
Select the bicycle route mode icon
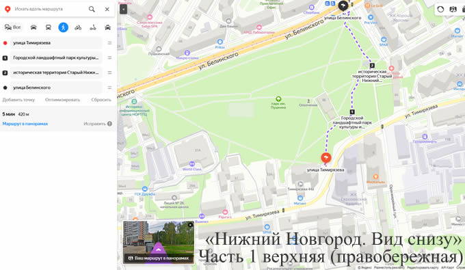point(78,27)
